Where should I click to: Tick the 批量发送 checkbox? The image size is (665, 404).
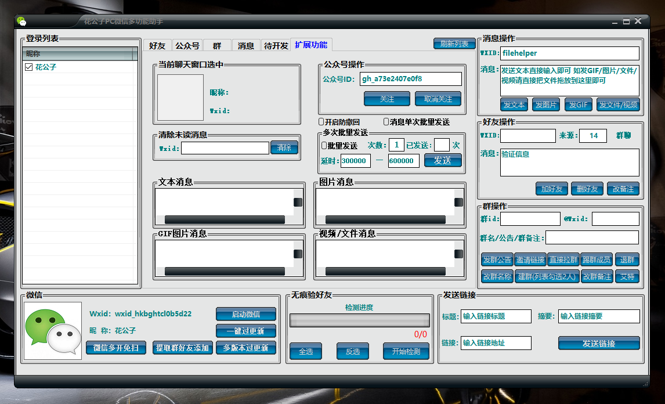[x=324, y=146]
